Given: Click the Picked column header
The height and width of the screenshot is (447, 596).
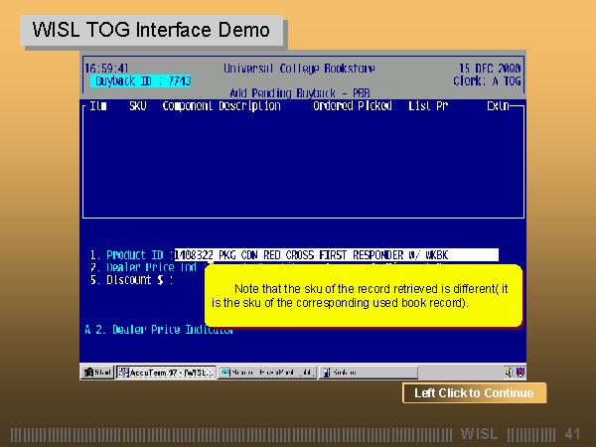Looking at the screenshot, I should [x=374, y=105].
